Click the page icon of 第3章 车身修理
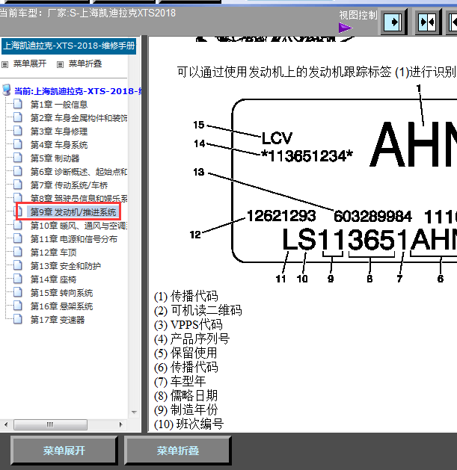The height and width of the screenshot is (470, 457). click(18, 131)
